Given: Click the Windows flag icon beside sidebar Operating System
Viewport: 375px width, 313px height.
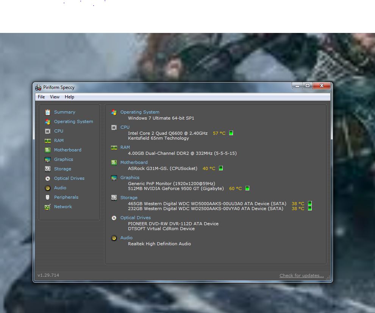Looking at the screenshot, I should (x=48, y=121).
